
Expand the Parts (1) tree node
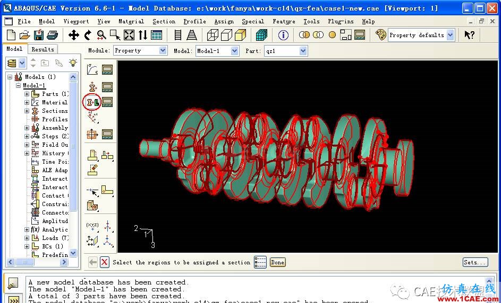tap(27, 94)
